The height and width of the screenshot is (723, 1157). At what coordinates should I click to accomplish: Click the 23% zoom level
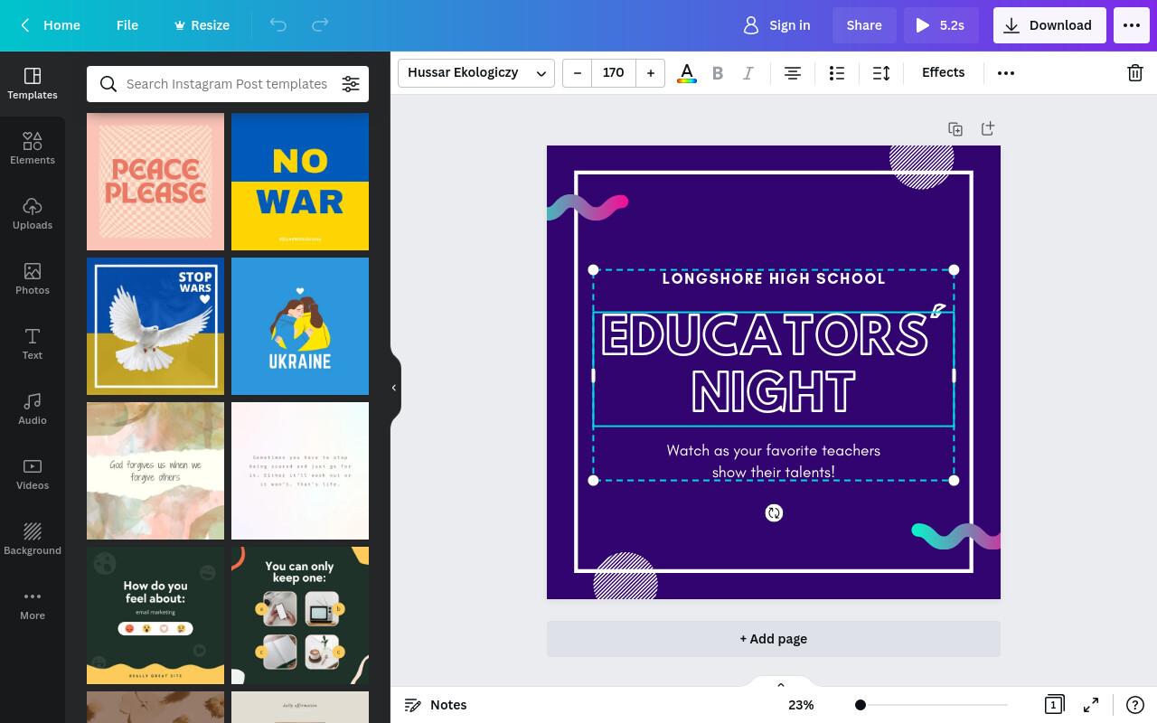801,705
